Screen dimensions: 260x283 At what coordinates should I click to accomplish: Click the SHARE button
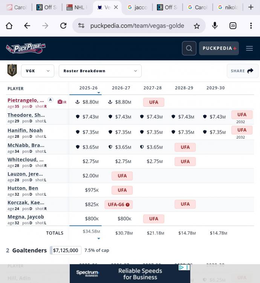click(242, 71)
